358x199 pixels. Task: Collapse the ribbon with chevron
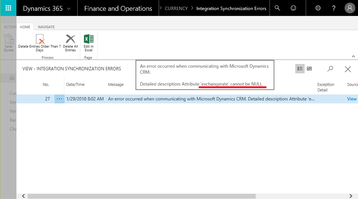point(353,57)
